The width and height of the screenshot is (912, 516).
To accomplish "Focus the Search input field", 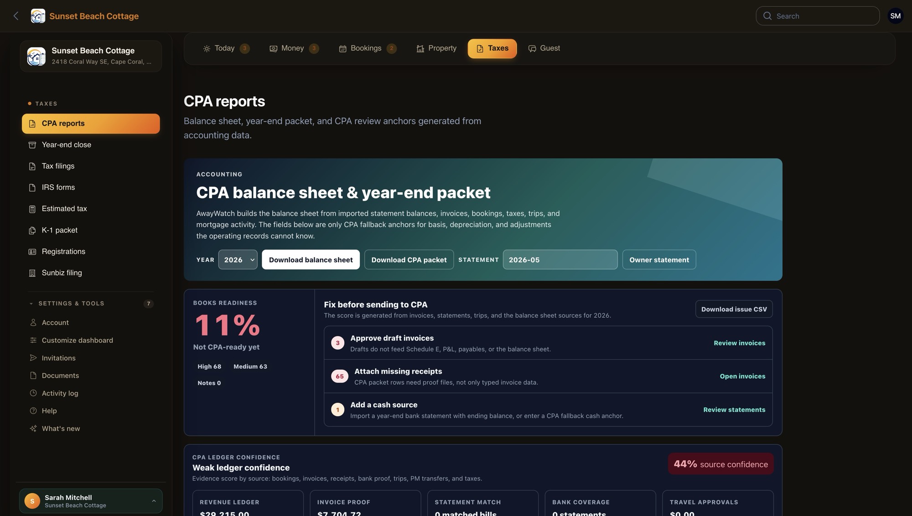I will point(818,16).
